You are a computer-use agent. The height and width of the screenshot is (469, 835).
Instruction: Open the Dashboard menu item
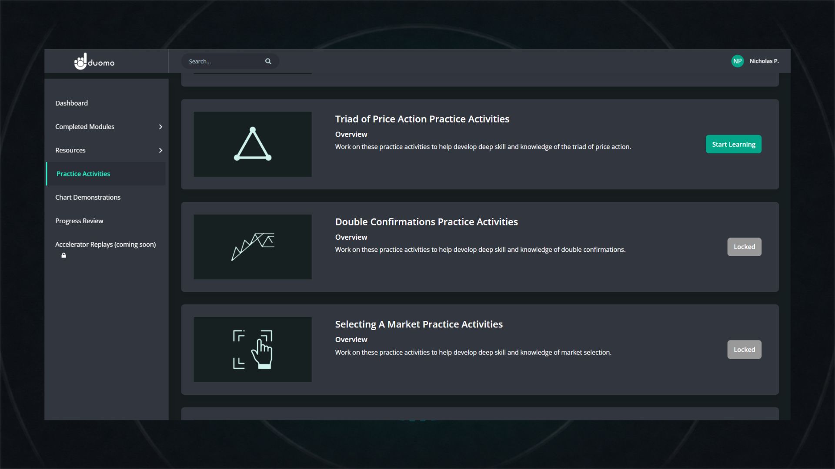[71, 103]
